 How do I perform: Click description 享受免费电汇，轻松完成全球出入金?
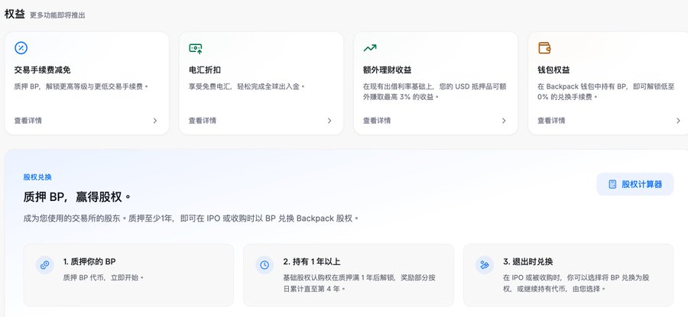click(247, 86)
